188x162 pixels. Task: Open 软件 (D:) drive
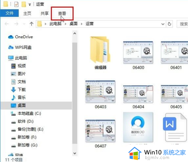click(26, 121)
